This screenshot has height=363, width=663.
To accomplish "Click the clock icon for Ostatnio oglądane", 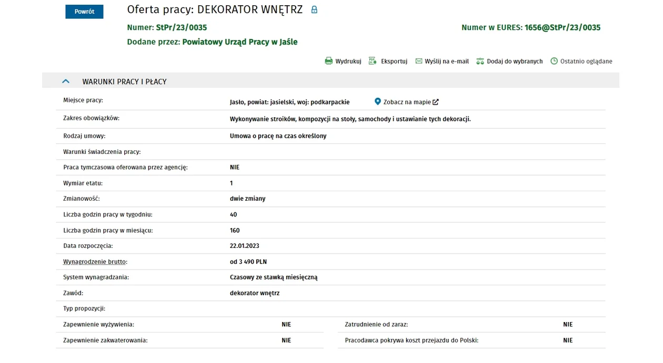I will click(554, 61).
